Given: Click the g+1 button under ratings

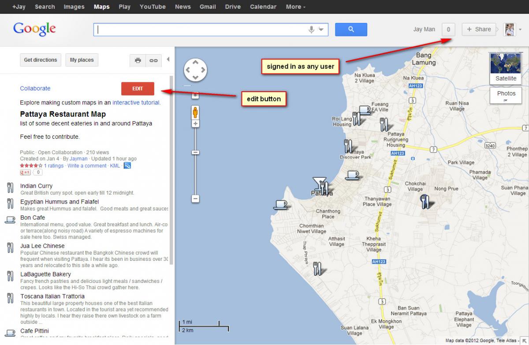Looking at the screenshot, I should click(26, 172).
